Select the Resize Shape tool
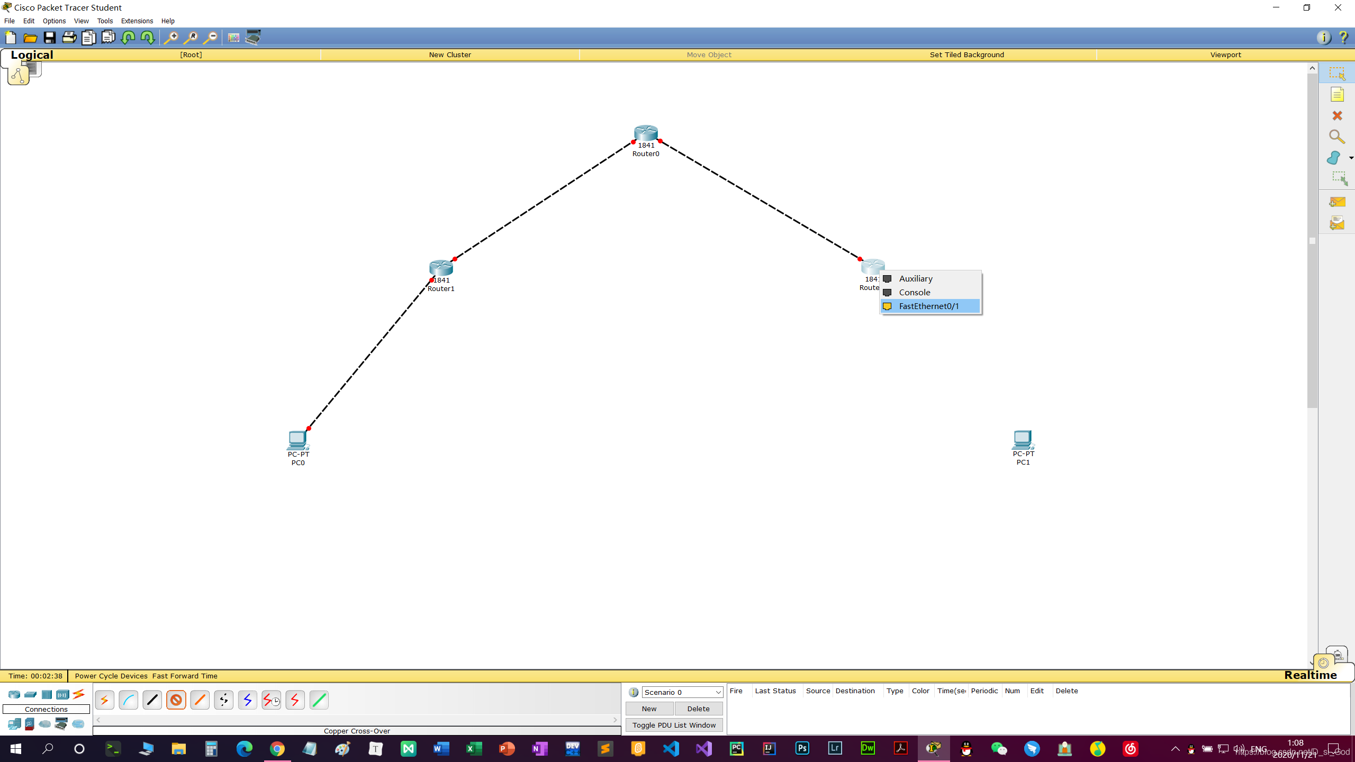The width and height of the screenshot is (1355, 762). (x=1339, y=178)
